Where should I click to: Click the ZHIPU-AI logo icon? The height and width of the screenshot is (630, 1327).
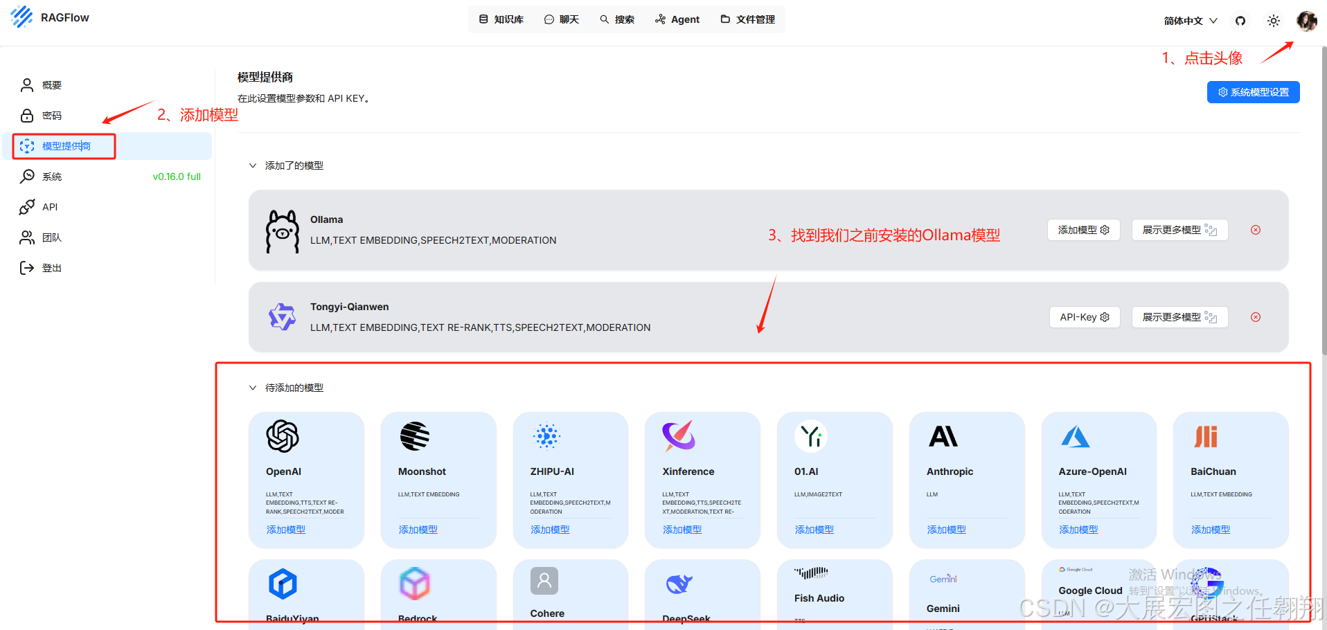(x=546, y=436)
